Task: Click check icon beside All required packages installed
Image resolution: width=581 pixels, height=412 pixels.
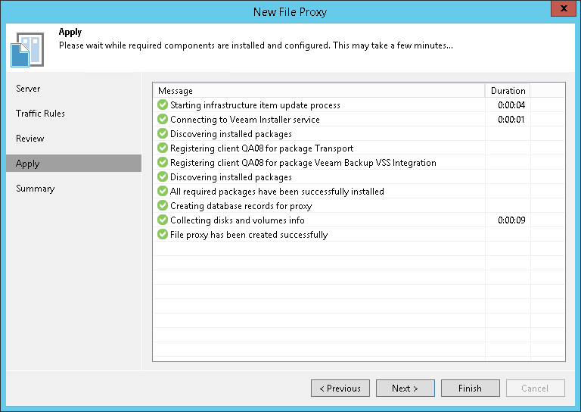Action: (x=163, y=192)
